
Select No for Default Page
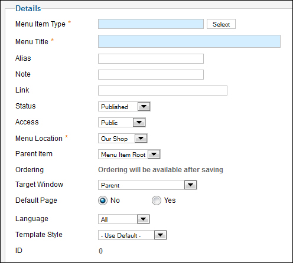pos(103,200)
